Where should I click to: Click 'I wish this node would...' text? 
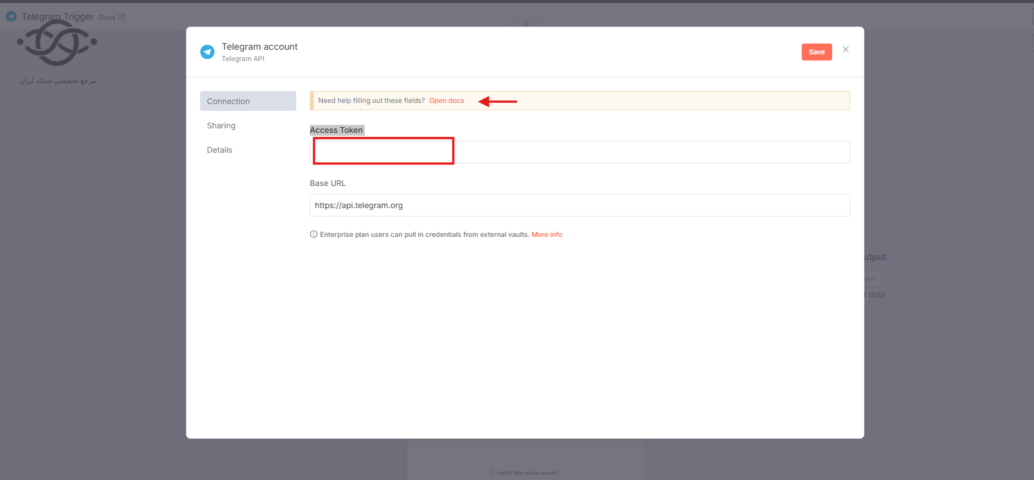pyautogui.click(x=529, y=473)
